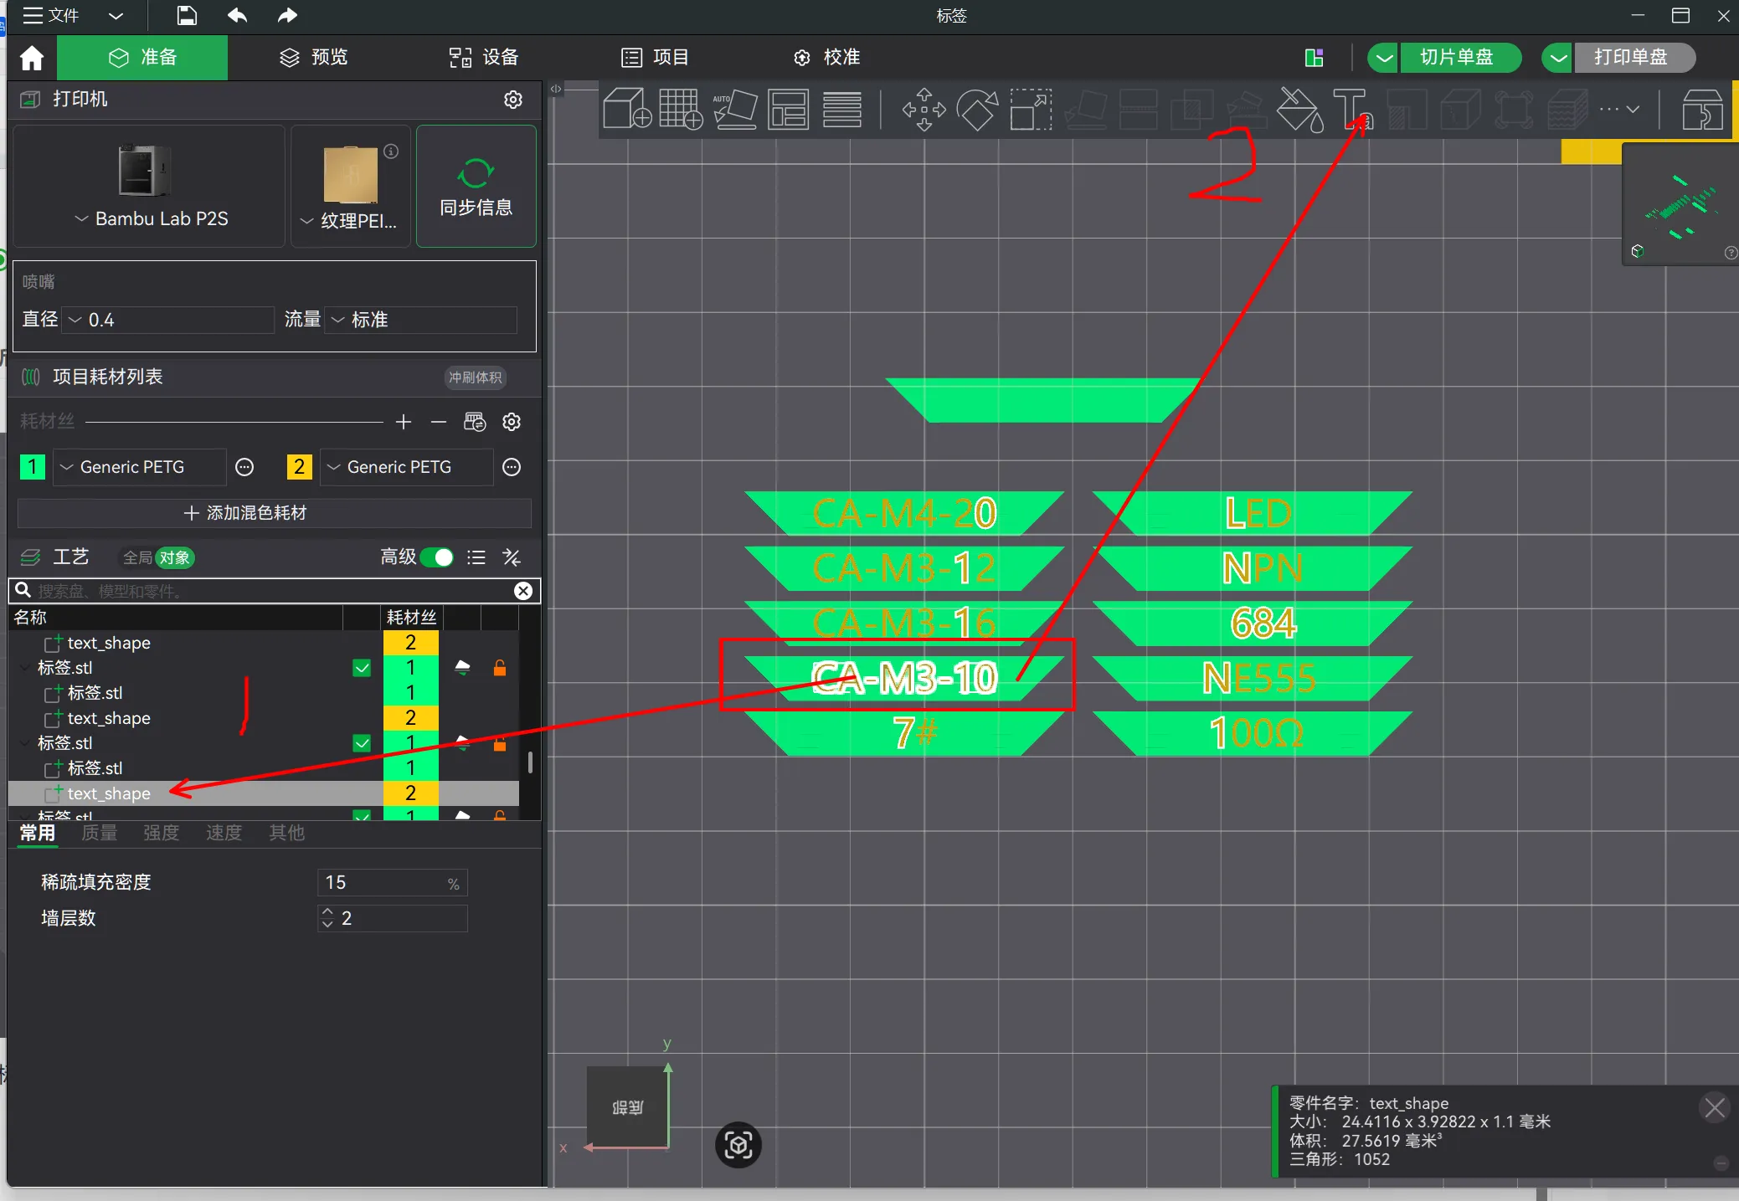Go to the home page icon

point(32,58)
